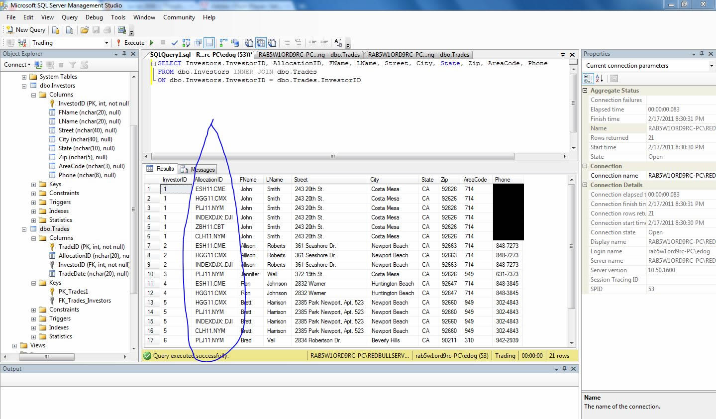716x419 pixels.
Task: Click Connect Object Explorer icon beside Connect
Action: tap(38, 65)
